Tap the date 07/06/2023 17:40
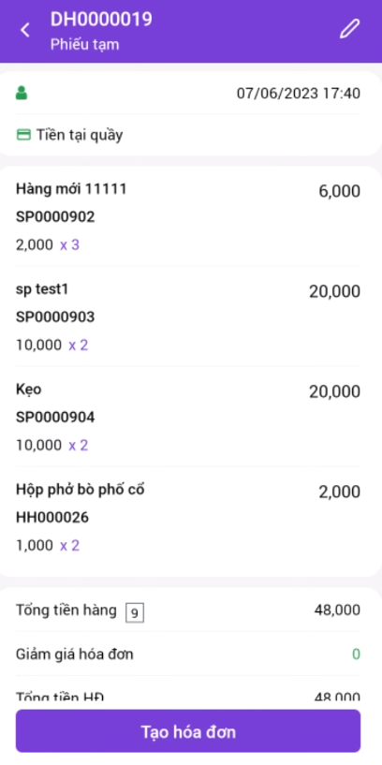This screenshot has width=382, height=765. pyautogui.click(x=299, y=94)
